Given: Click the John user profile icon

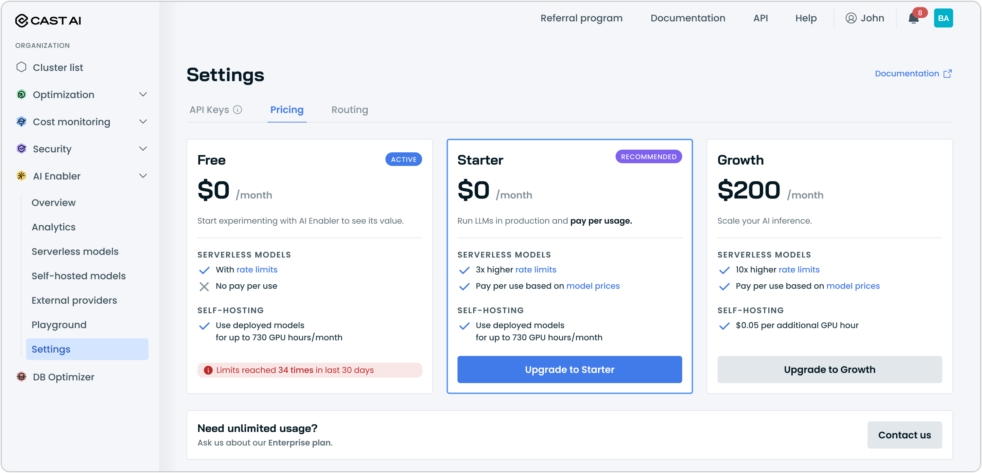Looking at the screenshot, I should tap(851, 18).
